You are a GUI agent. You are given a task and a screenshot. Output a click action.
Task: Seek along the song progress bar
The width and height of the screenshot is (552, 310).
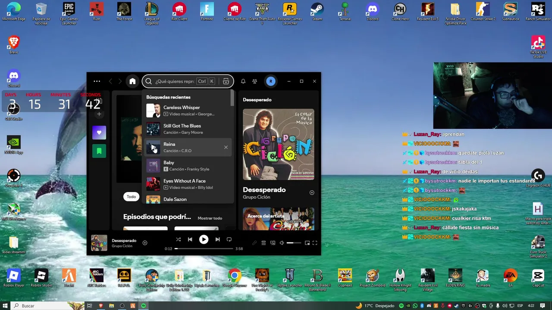pos(204,248)
